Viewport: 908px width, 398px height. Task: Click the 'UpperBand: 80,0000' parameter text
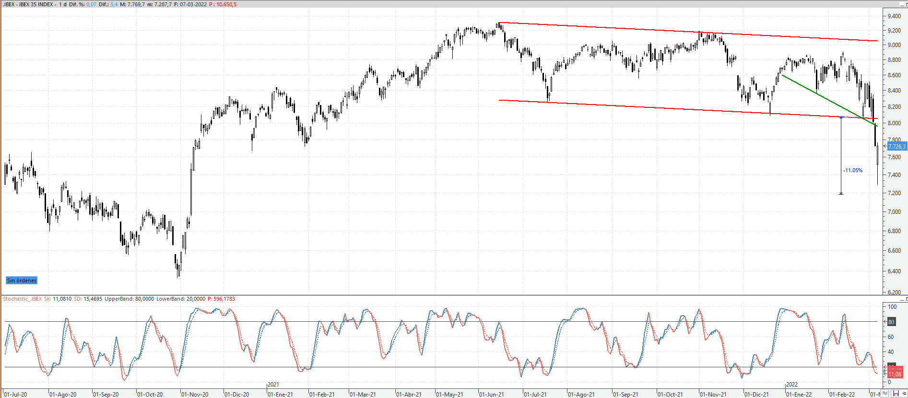click(x=129, y=299)
